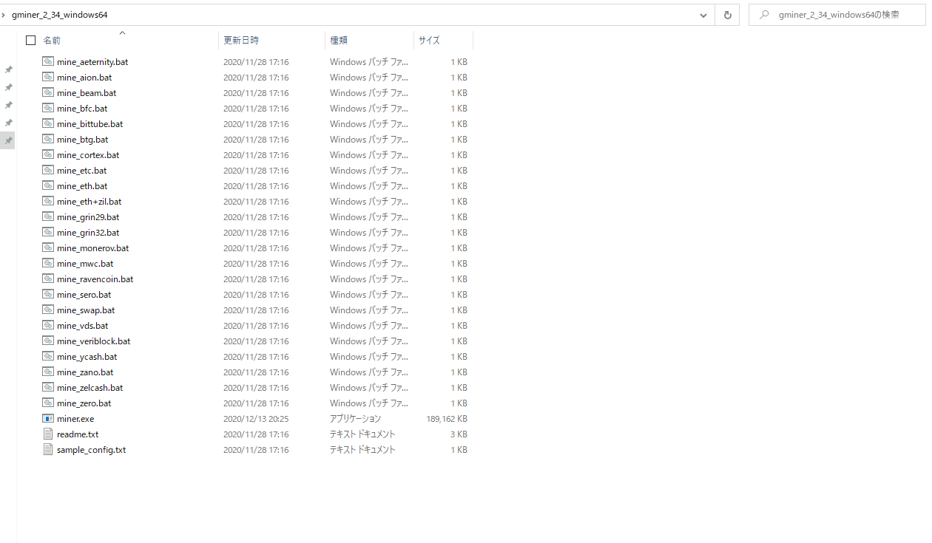
Task: Toggle the select-all checkbox in header
Action: [30, 41]
